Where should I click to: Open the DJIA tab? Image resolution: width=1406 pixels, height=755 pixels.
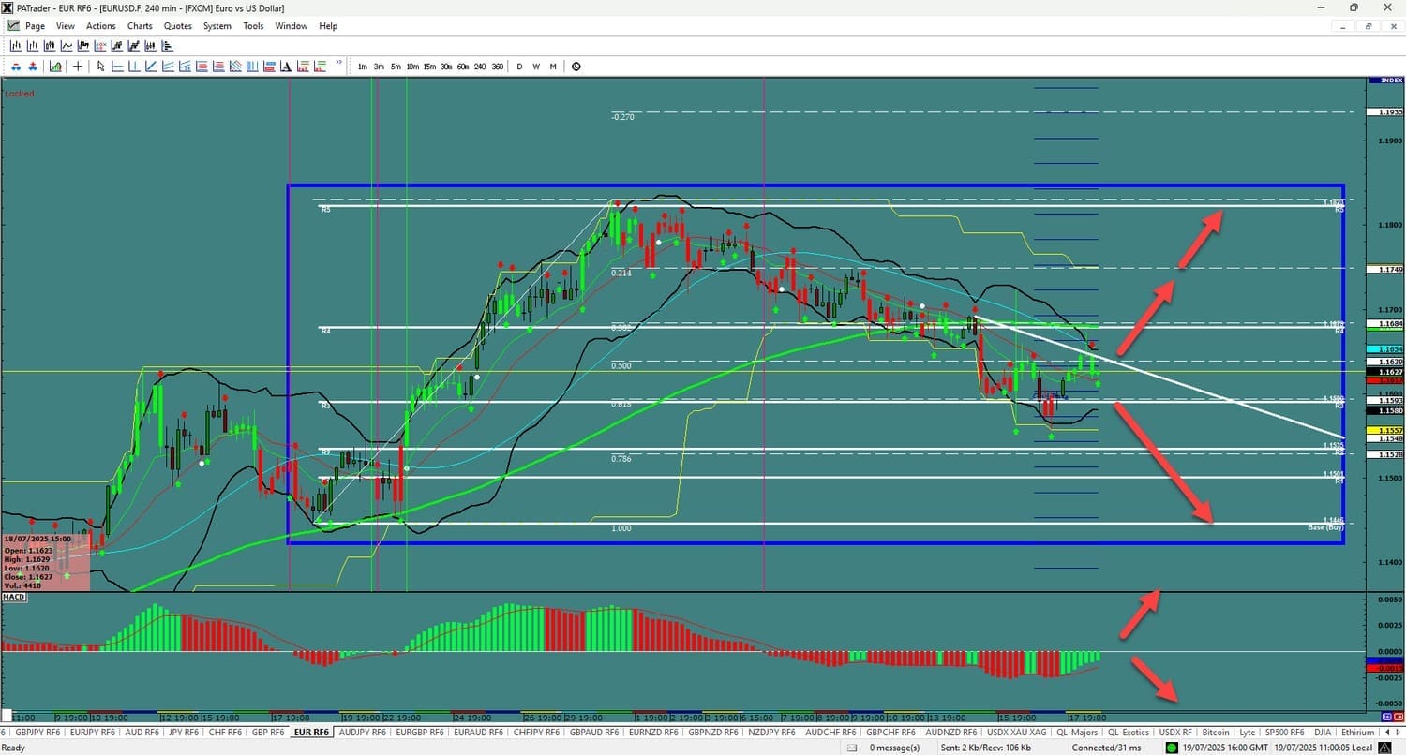click(x=1324, y=733)
